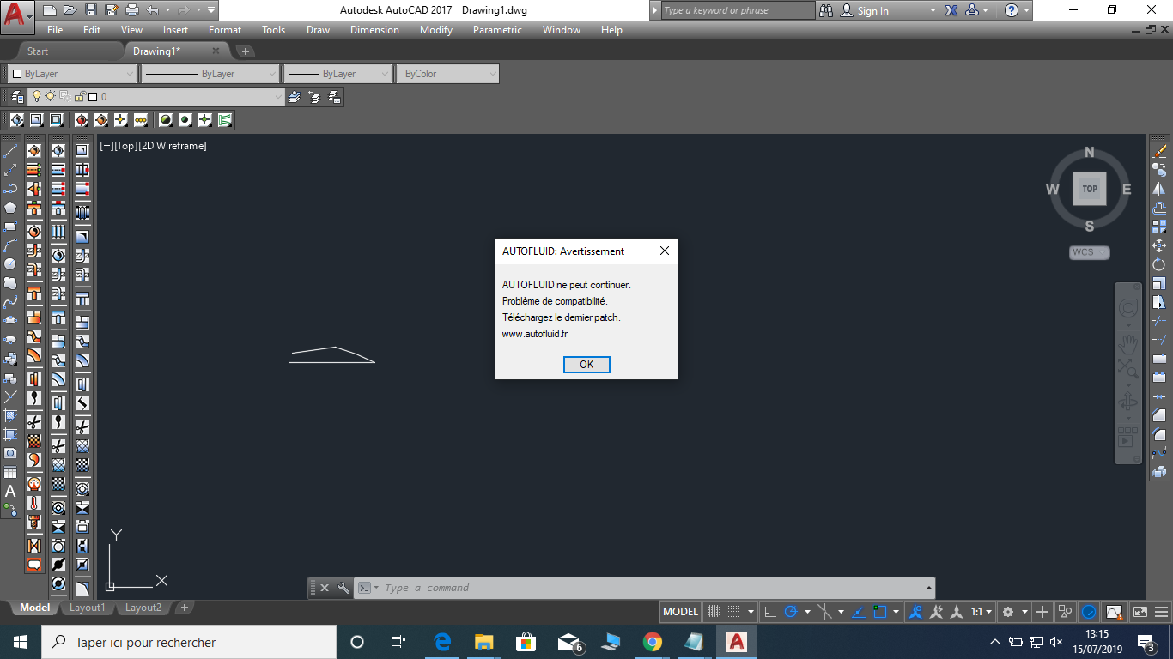
Task: Toggle Object Snap Tracking
Action: pos(859,612)
